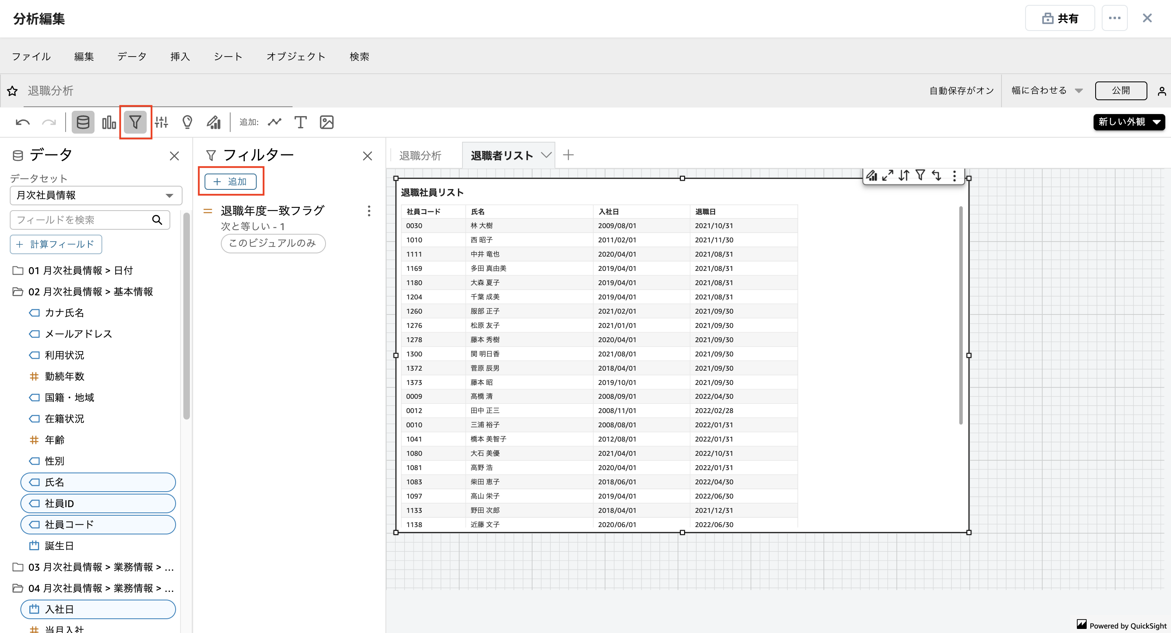Insert a line chart via the 追加 icon
1171x633 pixels.
point(274,122)
